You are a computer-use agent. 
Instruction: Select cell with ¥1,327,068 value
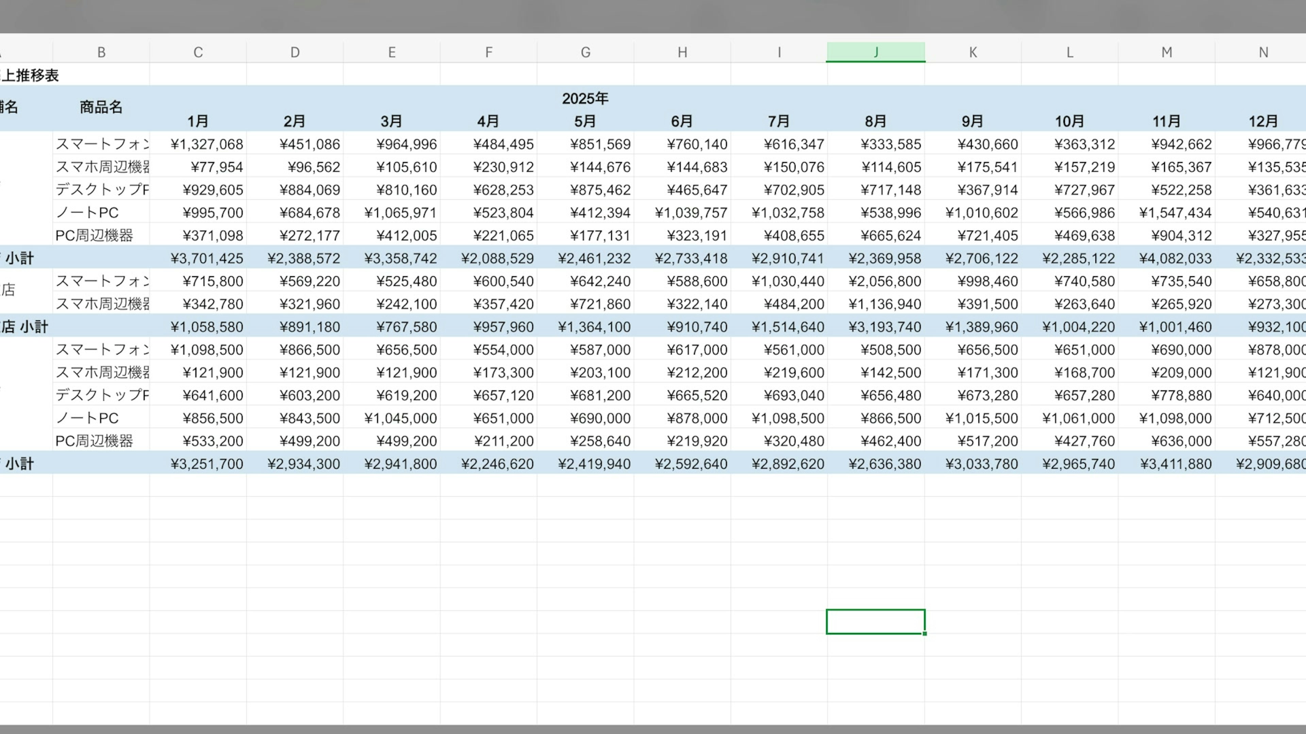point(207,144)
